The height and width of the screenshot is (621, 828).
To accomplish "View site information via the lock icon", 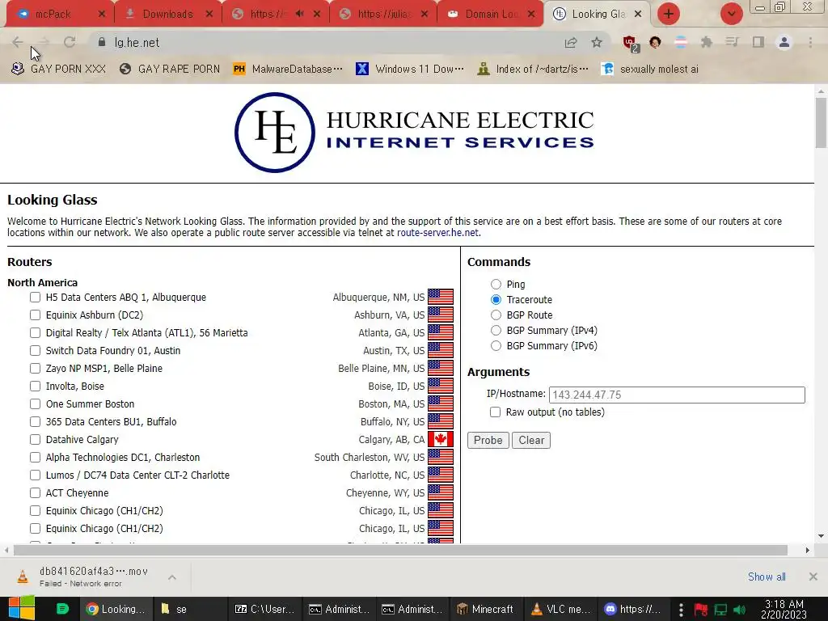I will [102, 42].
